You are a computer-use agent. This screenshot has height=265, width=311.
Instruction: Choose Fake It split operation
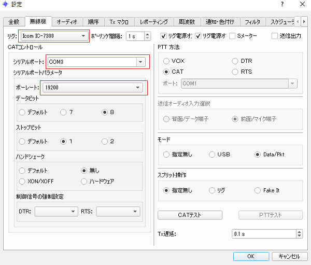point(257,190)
